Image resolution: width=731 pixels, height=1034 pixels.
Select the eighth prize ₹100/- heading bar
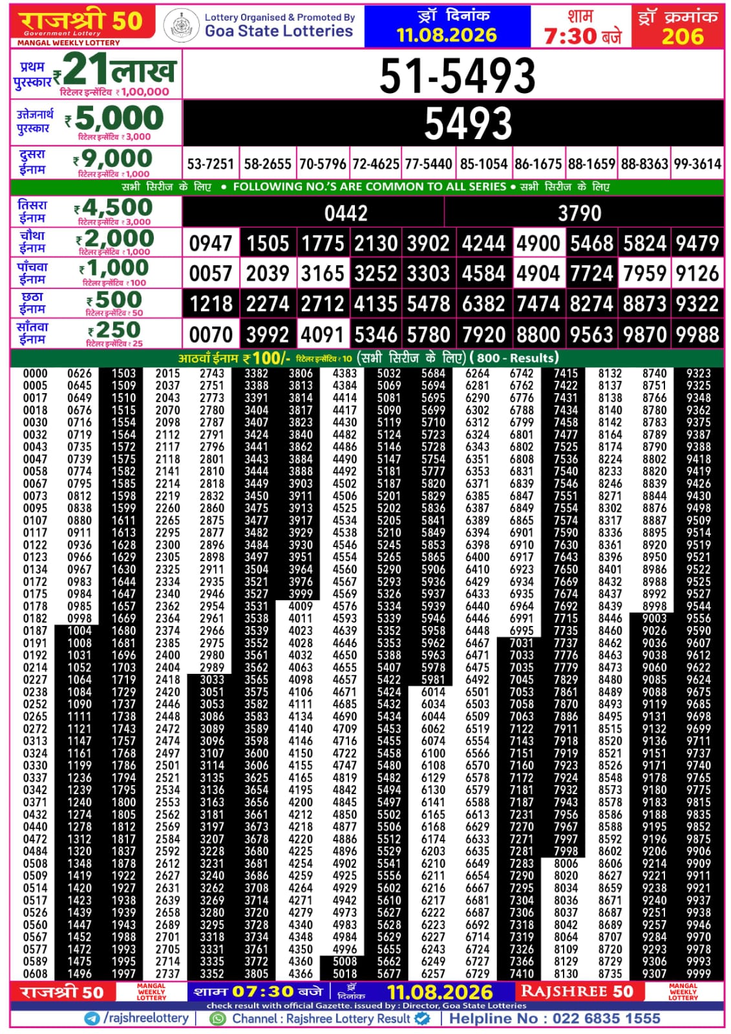pyautogui.click(x=366, y=358)
